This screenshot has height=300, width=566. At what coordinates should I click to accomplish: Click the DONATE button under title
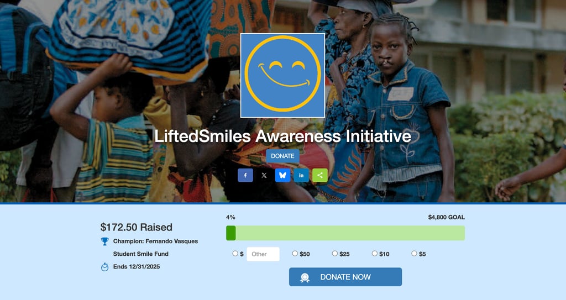[x=282, y=156]
